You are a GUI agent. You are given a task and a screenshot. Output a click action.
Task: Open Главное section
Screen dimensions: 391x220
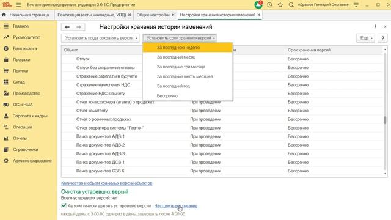click(21, 26)
